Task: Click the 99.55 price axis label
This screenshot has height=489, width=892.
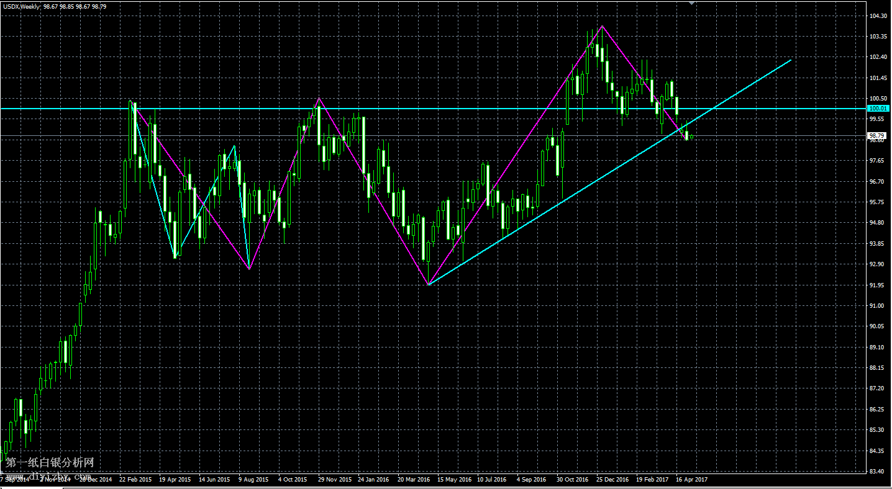Action: click(877, 119)
